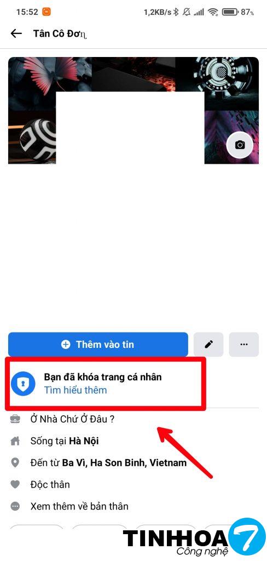This screenshot has height=561, width=267.
Task: Tap the locked profile shield icon
Action: click(23, 383)
